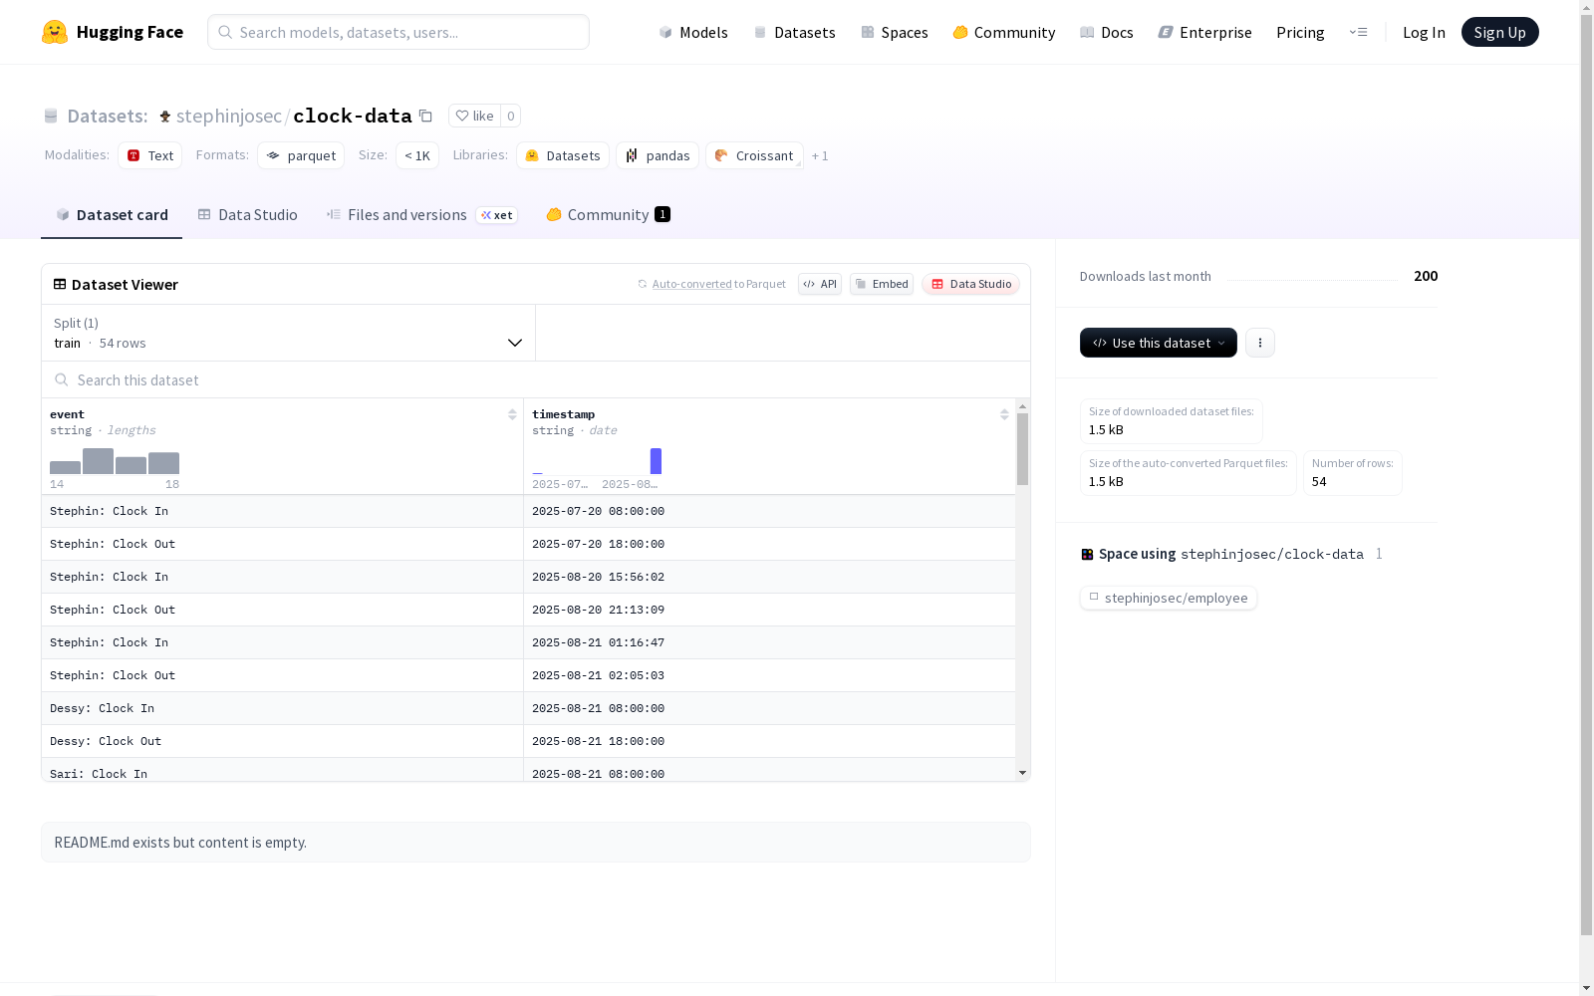Viewport: 1594px width, 996px height.
Task: Click the Sign Up button
Action: pyautogui.click(x=1499, y=32)
